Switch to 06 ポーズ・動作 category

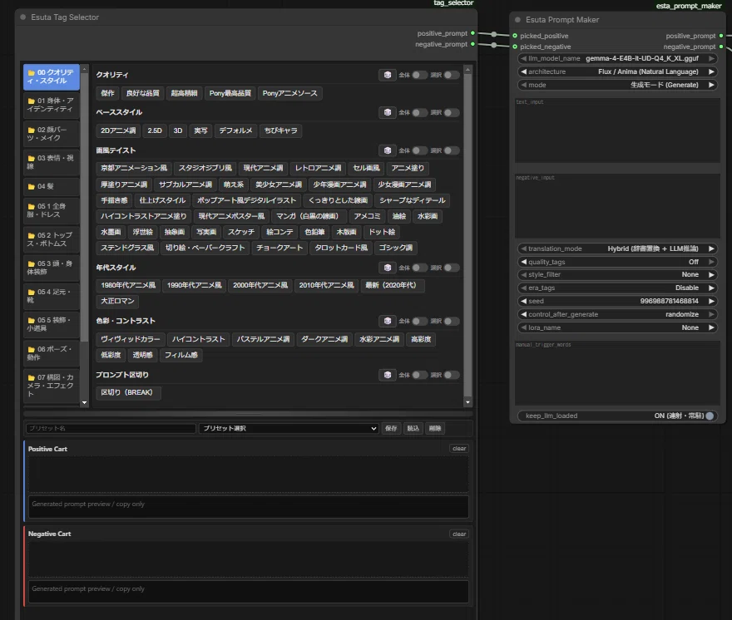[52, 353]
